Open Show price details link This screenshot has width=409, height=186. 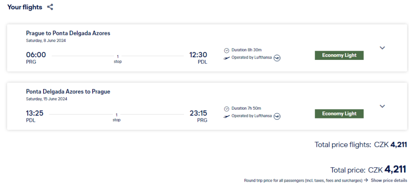(389, 180)
